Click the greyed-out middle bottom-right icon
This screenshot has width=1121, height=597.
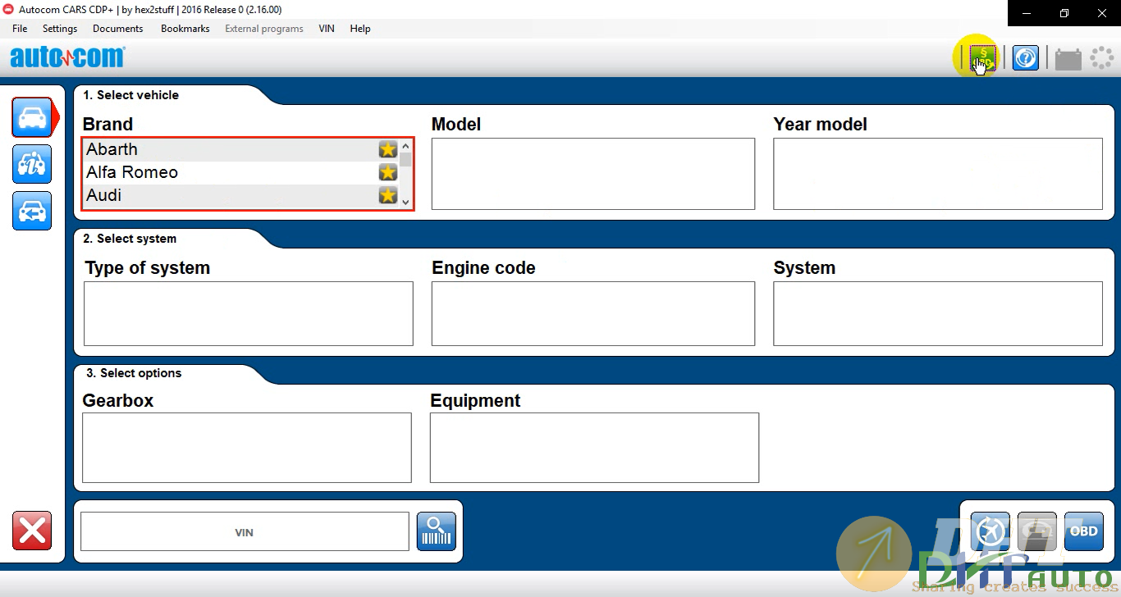pyautogui.click(x=1036, y=531)
